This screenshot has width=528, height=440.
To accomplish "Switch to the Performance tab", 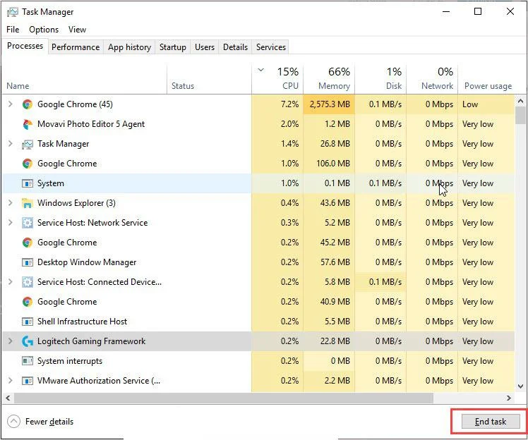I will [x=76, y=47].
